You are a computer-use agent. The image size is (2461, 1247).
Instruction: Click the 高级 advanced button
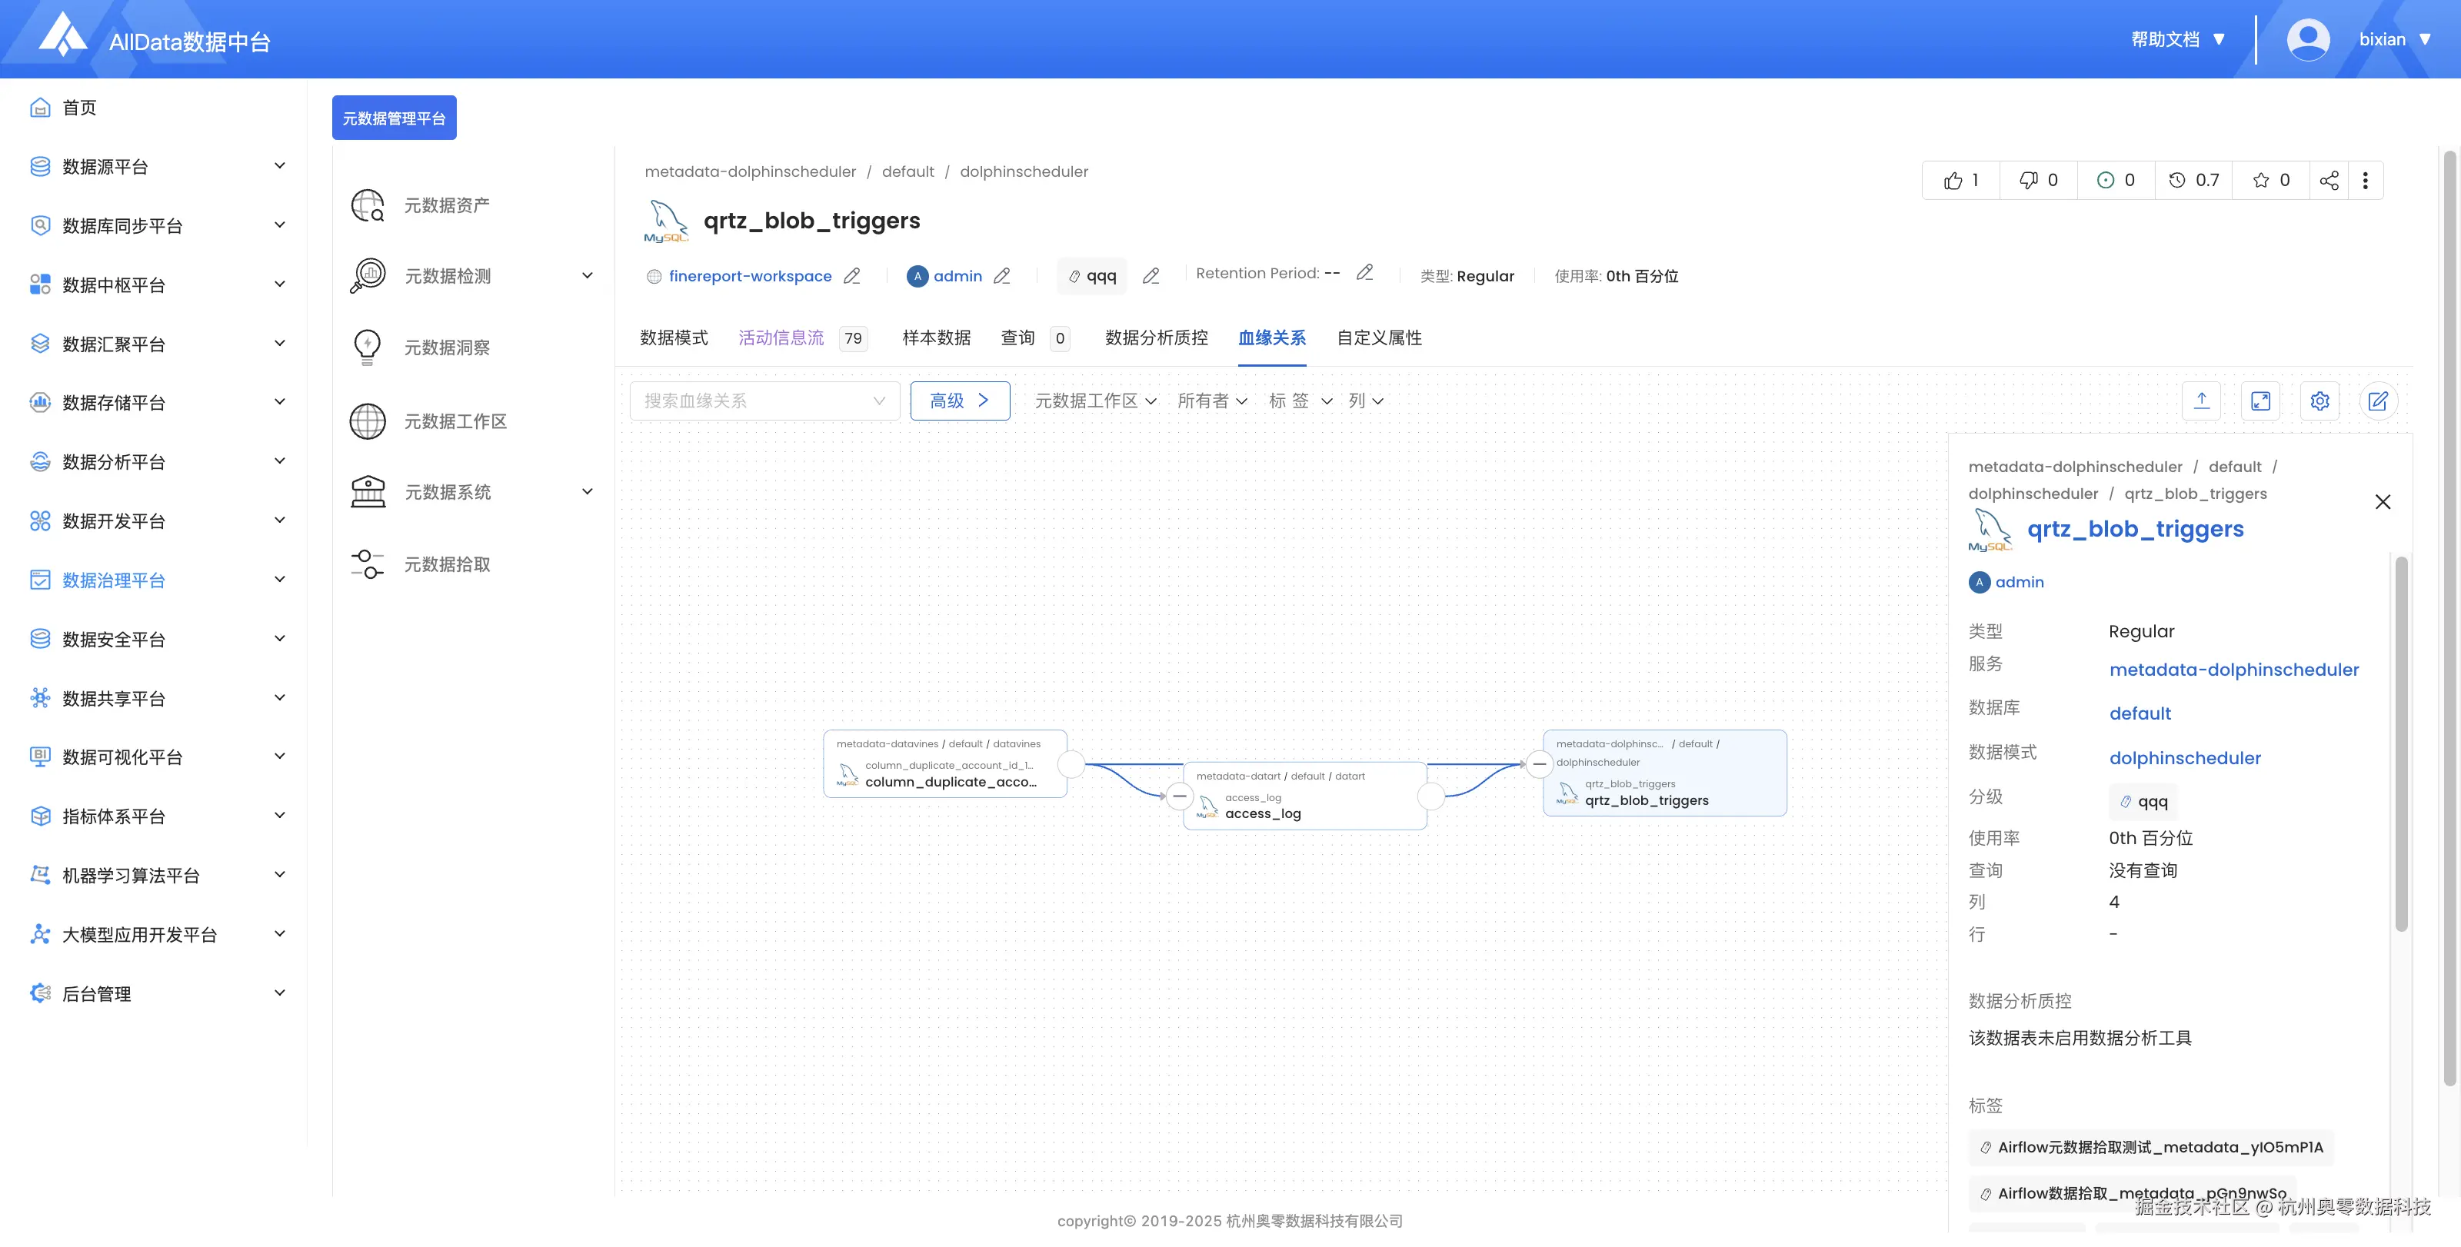959,401
